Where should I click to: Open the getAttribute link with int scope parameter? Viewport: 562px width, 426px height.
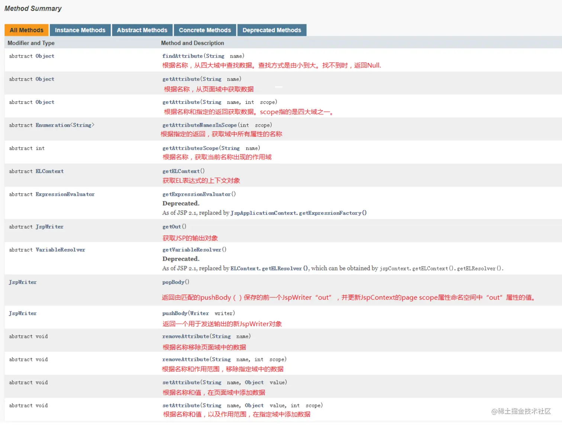click(x=181, y=102)
